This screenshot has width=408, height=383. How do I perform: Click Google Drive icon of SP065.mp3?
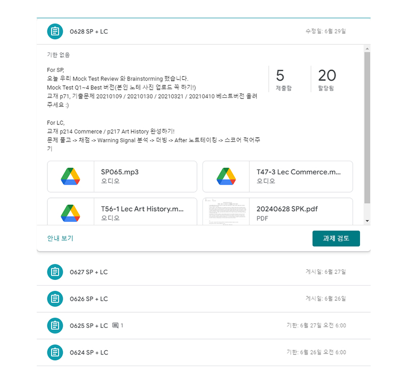click(x=70, y=176)
